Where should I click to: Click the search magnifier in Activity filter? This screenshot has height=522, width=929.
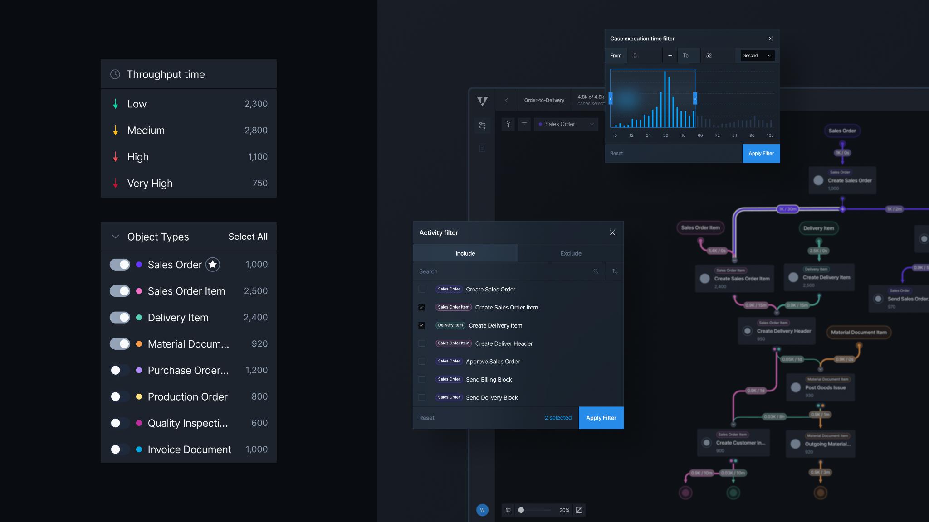596,271
